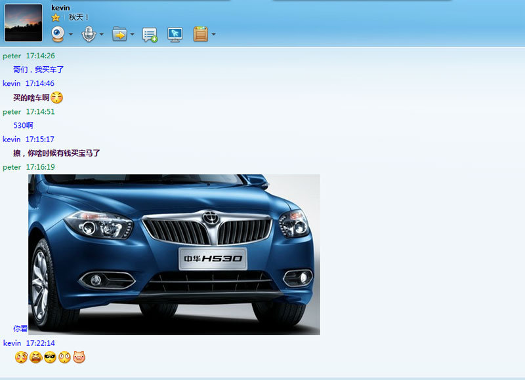This screenshot has height=380, width=525.
Task: Launch remote desktop assistance icon
Action: [175, 34]
